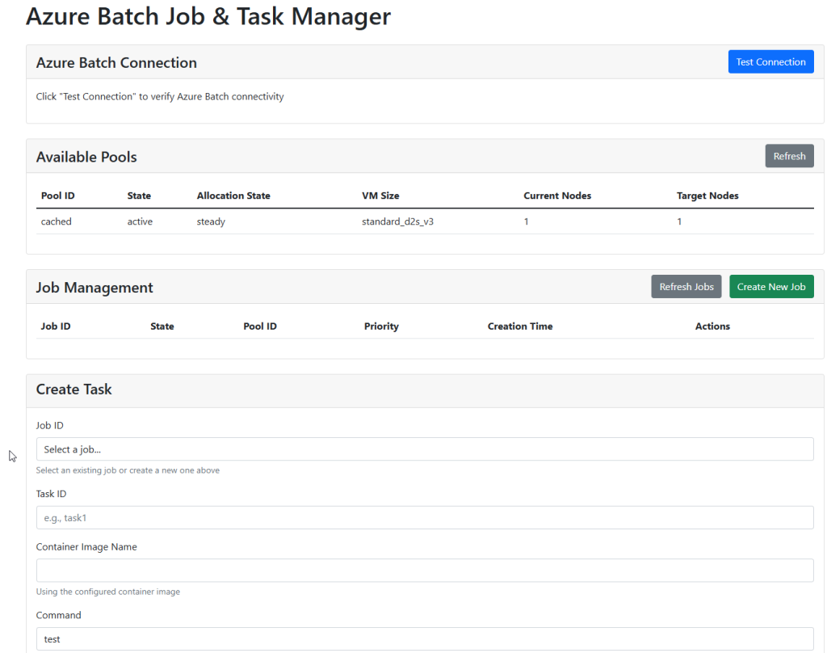
Task: Click the Create Task heading
Action: (x=73, y=389)
